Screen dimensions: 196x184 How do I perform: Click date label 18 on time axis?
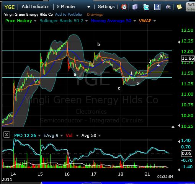[x=121, y=174]
